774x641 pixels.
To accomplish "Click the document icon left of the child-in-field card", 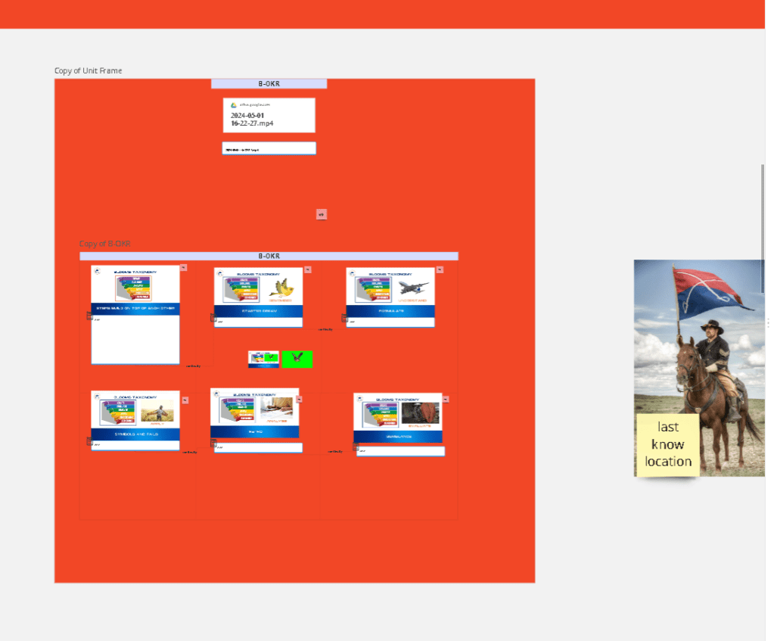I will pyautogui.click(x=89, y=441).
